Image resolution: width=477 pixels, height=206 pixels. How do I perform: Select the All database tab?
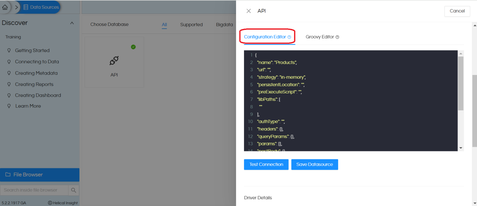coord(165,25)
